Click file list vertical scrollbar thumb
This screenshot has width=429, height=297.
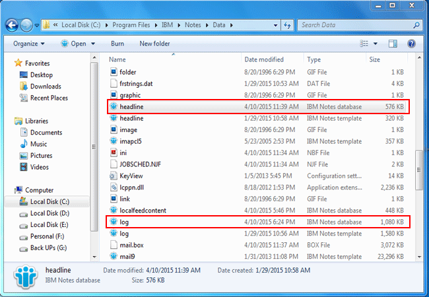coord(419,170)
